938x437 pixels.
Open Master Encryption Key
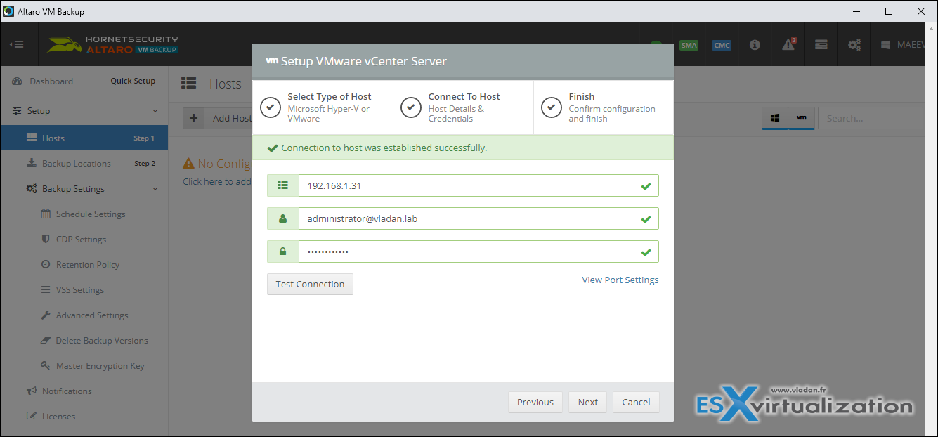[100, 366]
